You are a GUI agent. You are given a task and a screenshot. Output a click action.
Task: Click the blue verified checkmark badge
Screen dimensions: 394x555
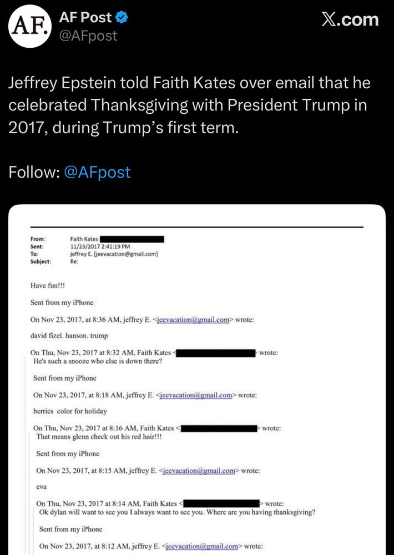(x=122, y=18)
